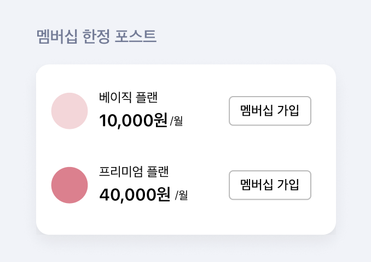Click the word 포스트 in the heading

[136, 37]
